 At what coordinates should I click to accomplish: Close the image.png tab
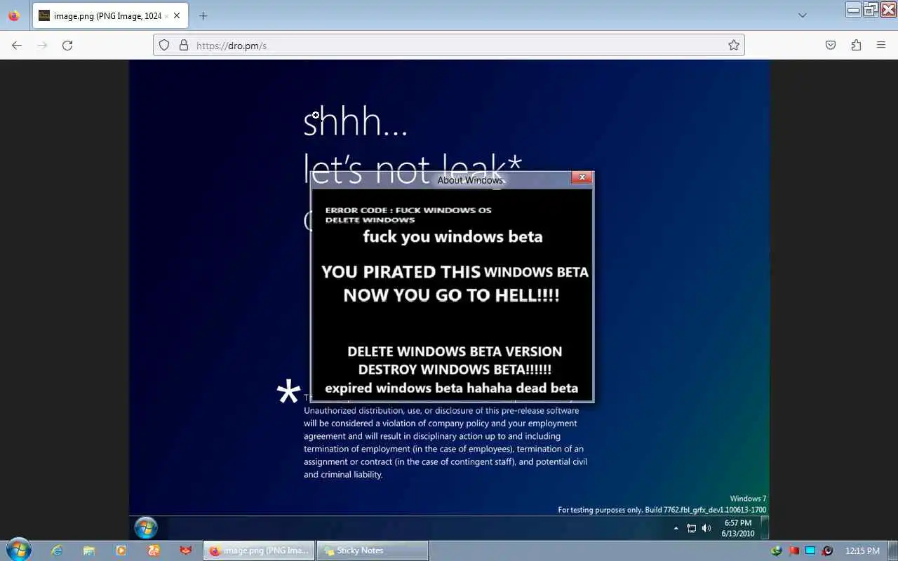(176, 15)
